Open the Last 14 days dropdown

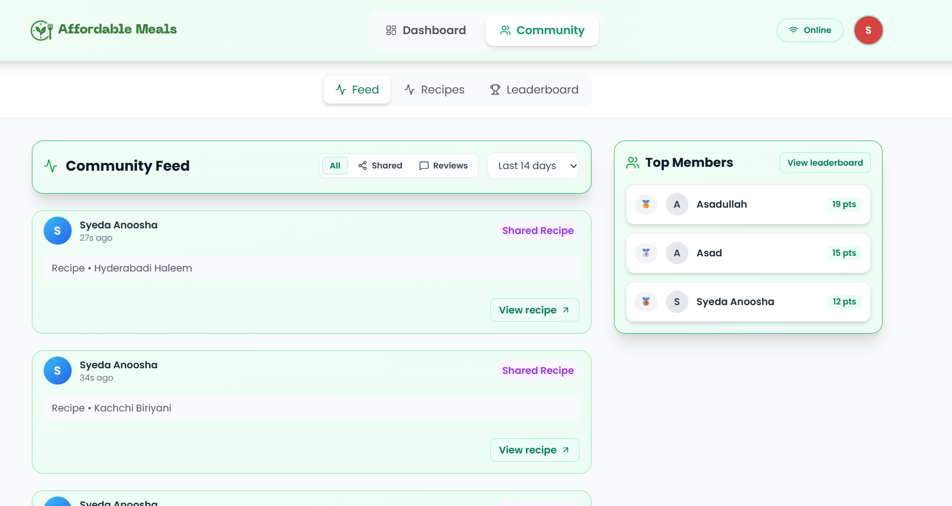click(x=533, y=166)
